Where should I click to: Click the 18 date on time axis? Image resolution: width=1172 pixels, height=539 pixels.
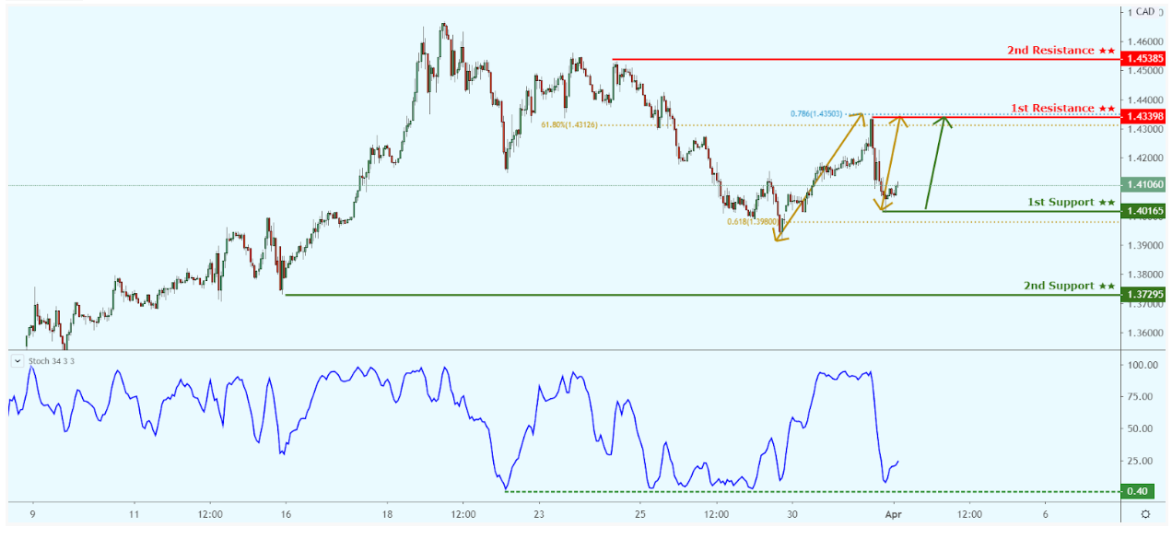point(387,515)
